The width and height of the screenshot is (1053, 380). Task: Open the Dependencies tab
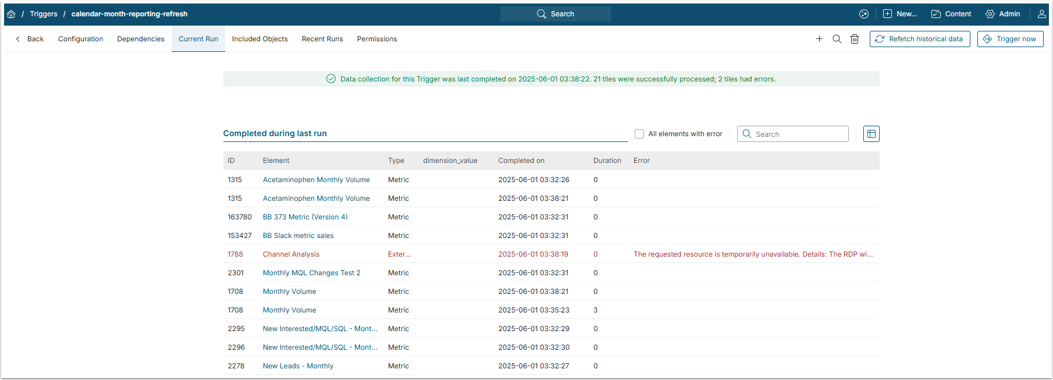(141, 39)
